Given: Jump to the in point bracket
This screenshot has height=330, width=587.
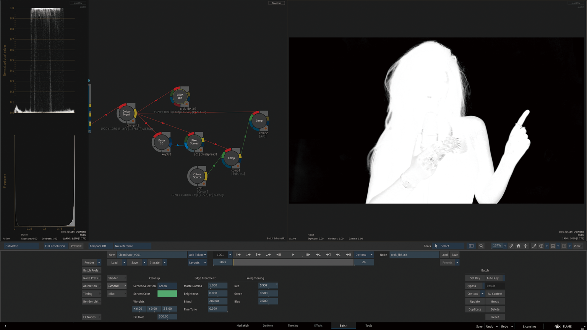Looking at the screenshot, I should [258, 255].
